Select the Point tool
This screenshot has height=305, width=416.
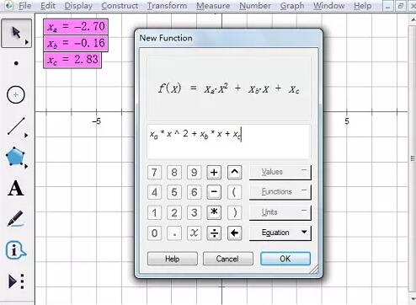coord(16,63)
